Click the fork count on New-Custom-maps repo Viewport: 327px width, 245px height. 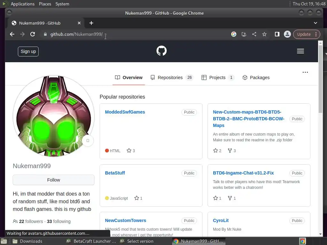pos(232,151)
